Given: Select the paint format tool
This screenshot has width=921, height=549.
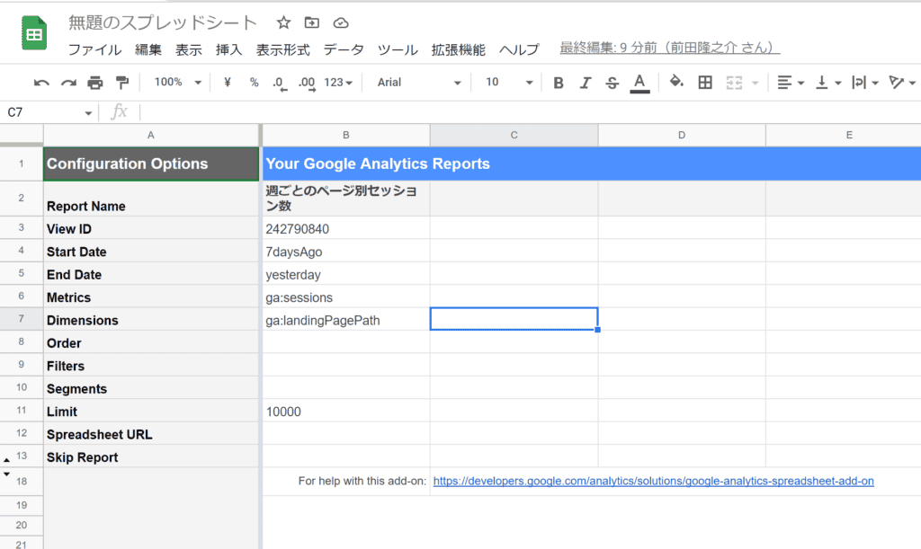Looking at the screenshot, I should coord(122,83).
